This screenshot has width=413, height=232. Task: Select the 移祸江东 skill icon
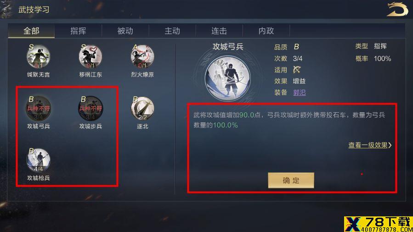click(x=91, y=56)
